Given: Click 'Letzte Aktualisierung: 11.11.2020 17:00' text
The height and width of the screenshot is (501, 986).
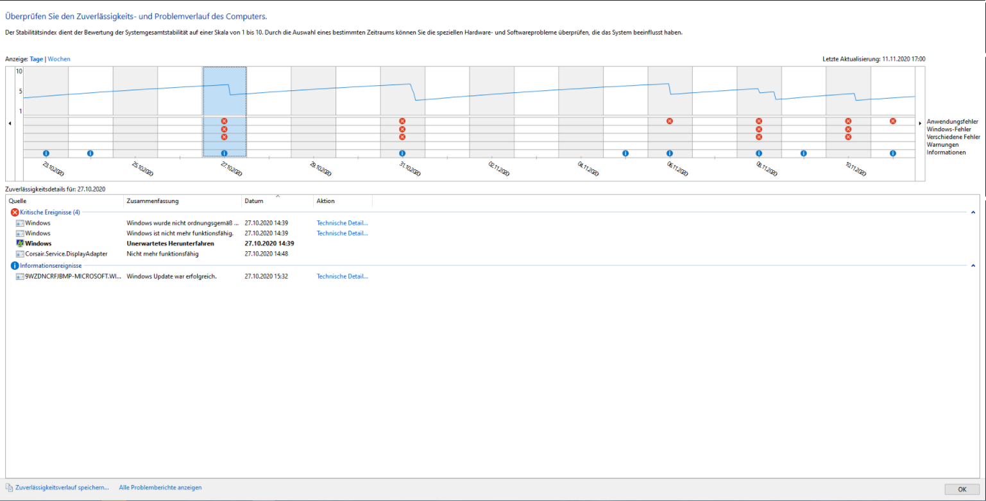Looking at the screenshot, I should [x=874, y=59].
